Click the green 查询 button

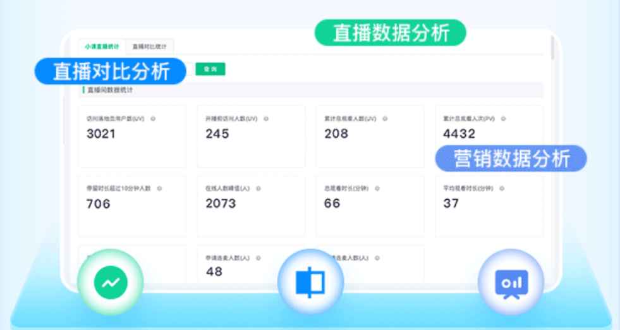pyautogui.click(x=210, y=70)
